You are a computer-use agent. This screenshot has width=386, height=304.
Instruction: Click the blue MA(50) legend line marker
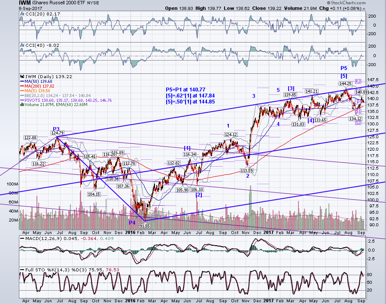pos(22,82)
